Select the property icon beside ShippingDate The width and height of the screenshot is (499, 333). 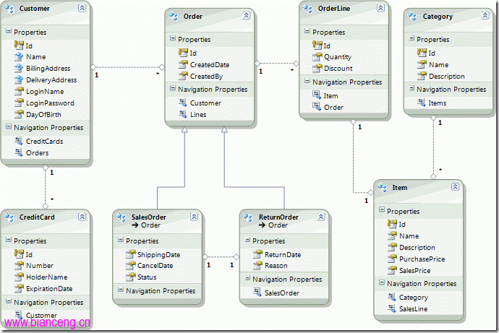pos(130,254)
